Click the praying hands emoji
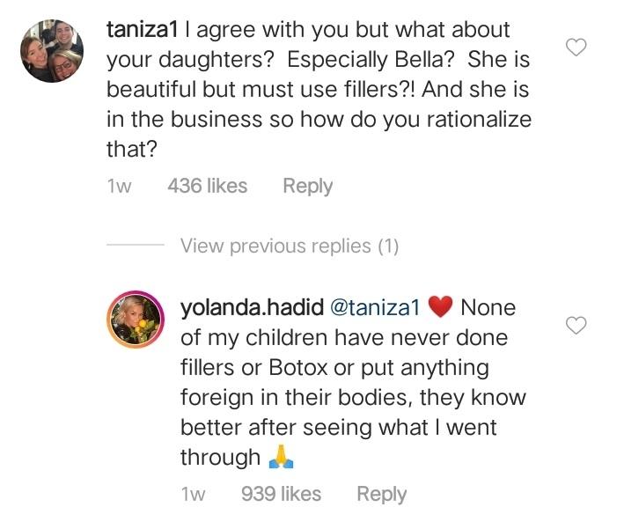624x522 pixels. 281,457
